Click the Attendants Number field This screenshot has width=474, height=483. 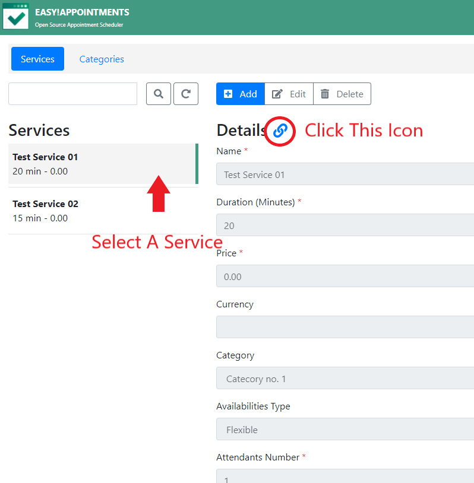[345, 476]
